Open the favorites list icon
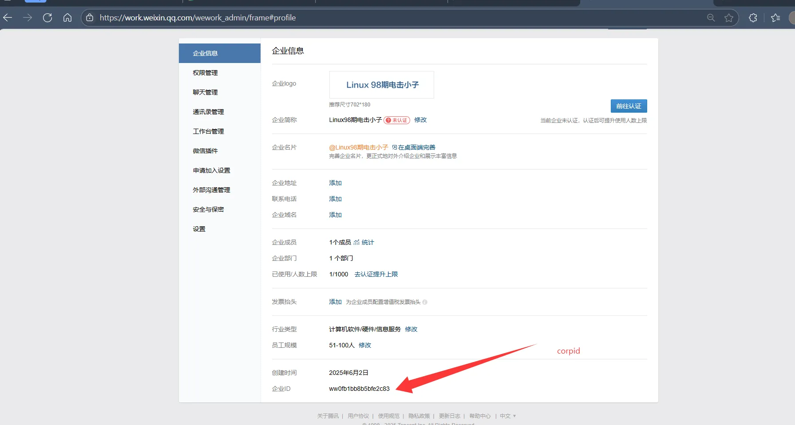This screenshot has width=795, height=425. pos(775,18)
